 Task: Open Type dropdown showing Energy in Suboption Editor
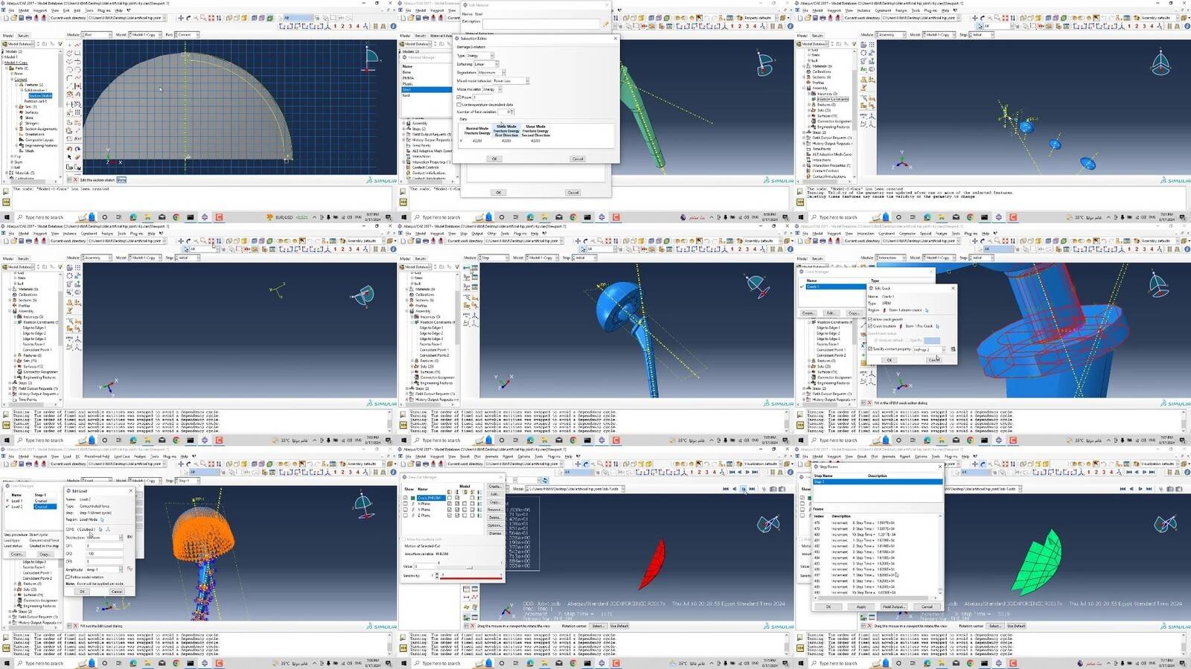point(480,55)
